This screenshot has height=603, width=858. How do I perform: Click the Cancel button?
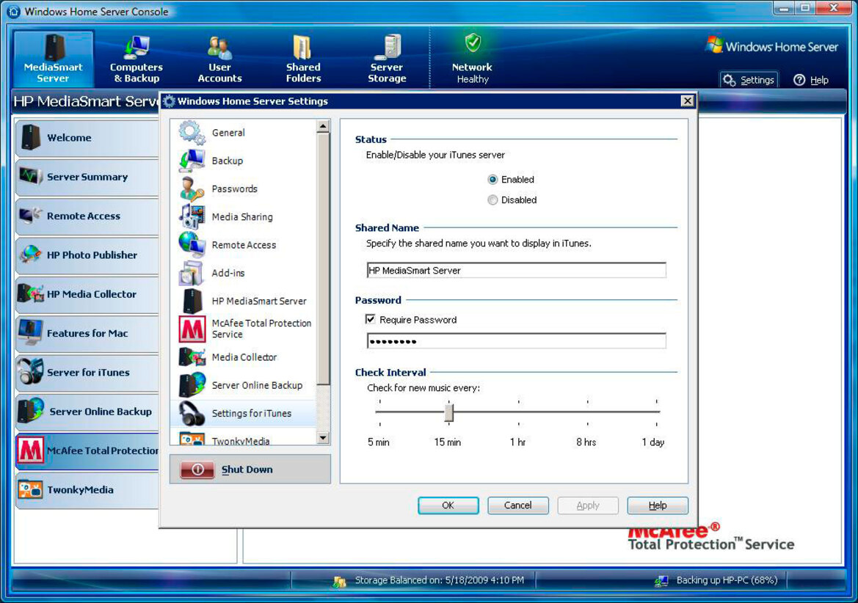click(517, 505)
